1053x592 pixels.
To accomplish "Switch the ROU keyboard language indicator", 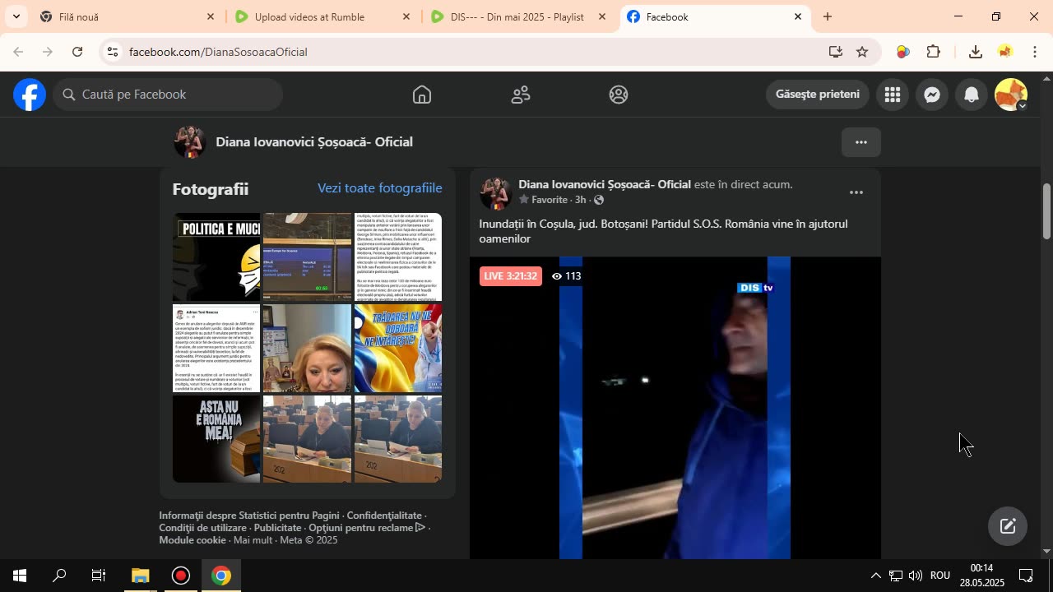I will 940,576.
